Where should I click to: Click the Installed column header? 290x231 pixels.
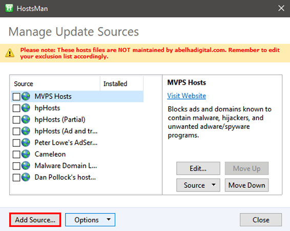coord(122,84)
